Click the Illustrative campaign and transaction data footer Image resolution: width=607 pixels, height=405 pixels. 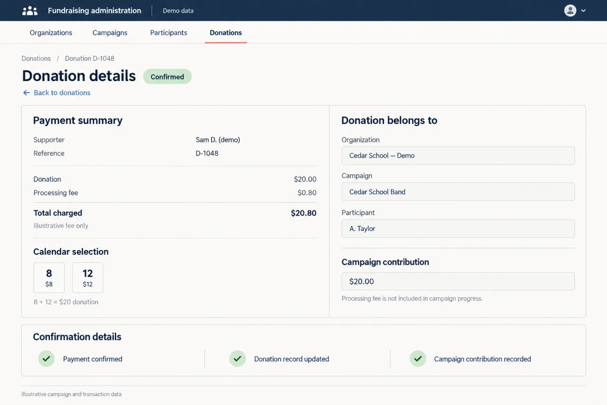point(71,394)
